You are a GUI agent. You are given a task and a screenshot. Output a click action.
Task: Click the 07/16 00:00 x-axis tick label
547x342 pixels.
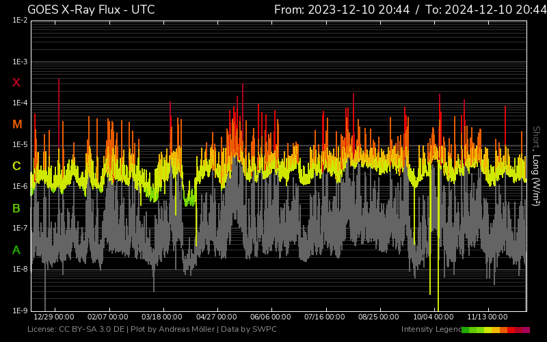point(325,317)
